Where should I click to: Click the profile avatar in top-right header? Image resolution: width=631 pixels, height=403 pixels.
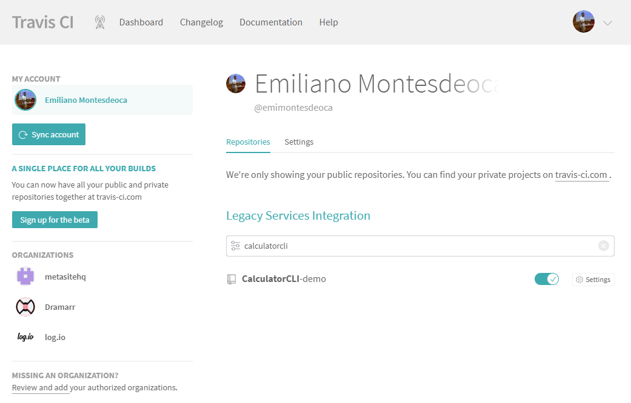pyautogui.click(x=583, y=22)
